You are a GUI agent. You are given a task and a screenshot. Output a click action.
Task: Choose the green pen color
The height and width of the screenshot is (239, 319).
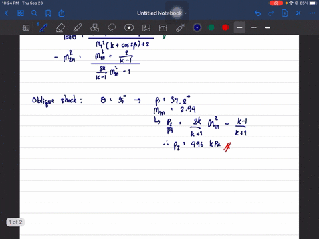click(x=211, y=27)
